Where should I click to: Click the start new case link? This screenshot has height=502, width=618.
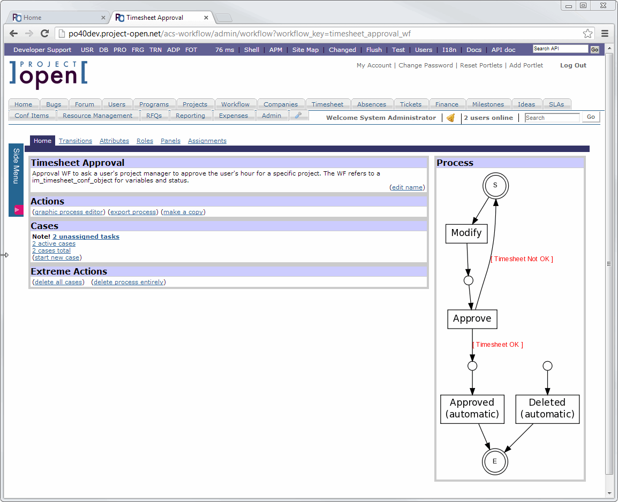click(x=57, y=257)
